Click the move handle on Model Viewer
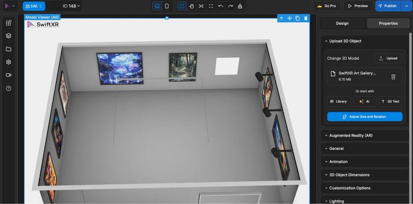 [290, 18]
